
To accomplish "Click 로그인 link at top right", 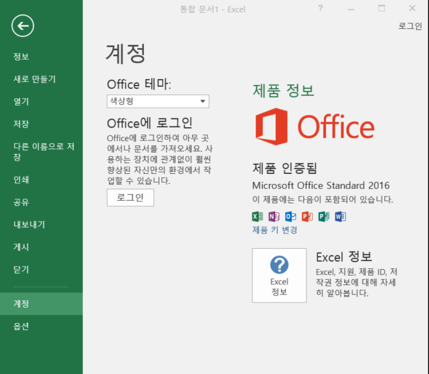I will (410, 26).
